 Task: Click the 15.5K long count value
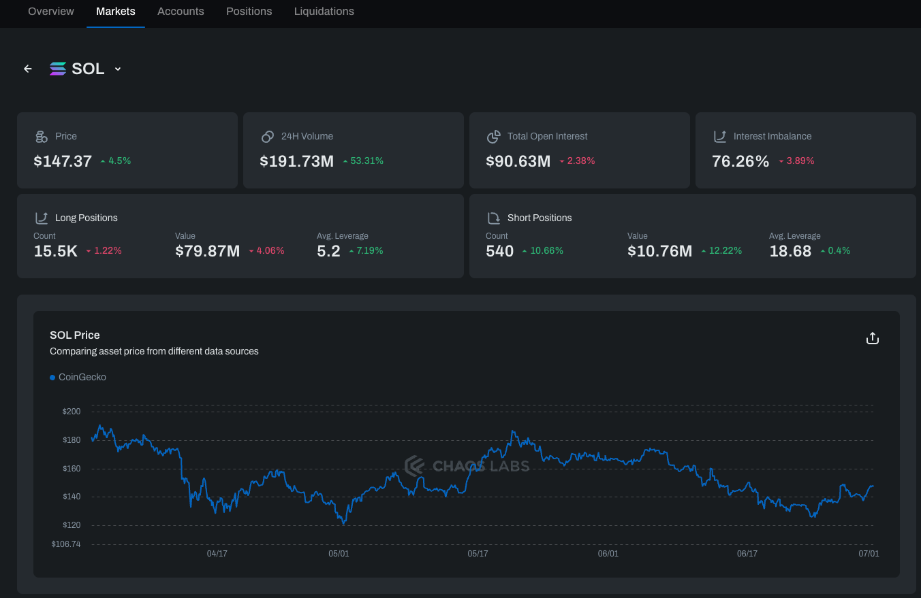coord(56,251)
